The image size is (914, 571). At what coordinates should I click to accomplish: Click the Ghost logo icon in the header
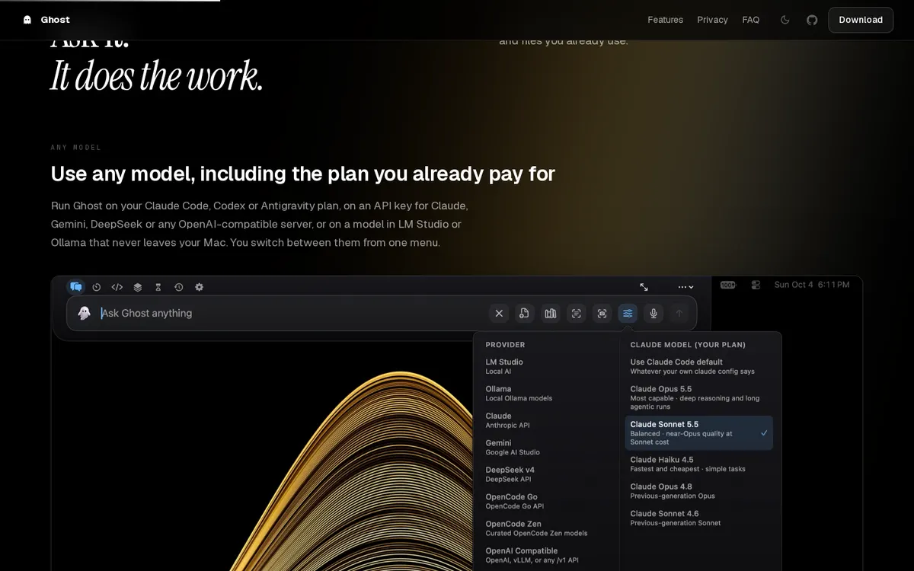tap(27, 20)
